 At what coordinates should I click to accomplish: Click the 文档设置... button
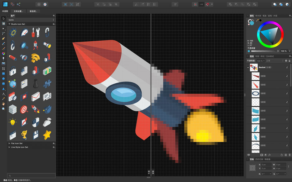(18, 11)
